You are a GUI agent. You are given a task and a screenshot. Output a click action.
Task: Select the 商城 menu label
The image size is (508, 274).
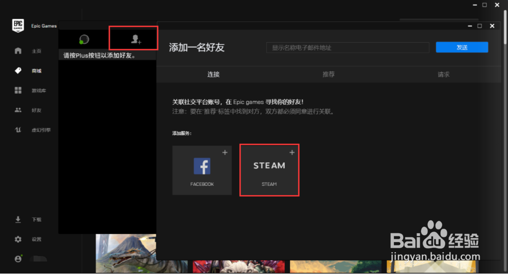[x=37, y=71]
